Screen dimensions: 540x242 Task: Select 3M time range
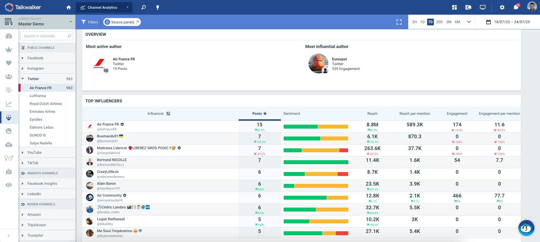tap(449, 22)
